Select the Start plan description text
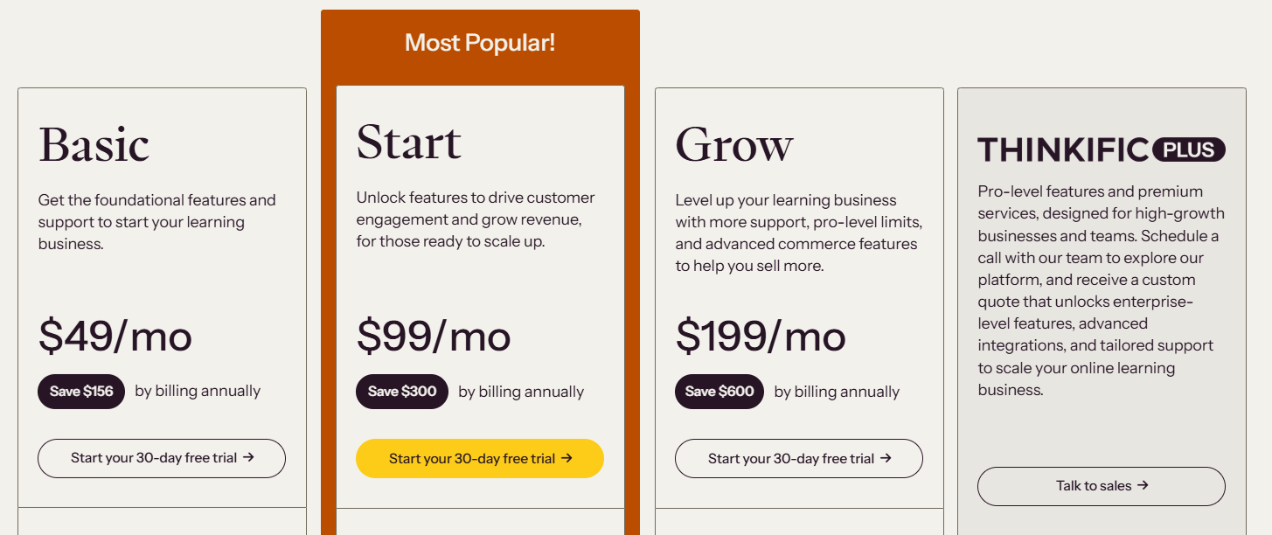The image size is (1272, 535). point(475,219)
